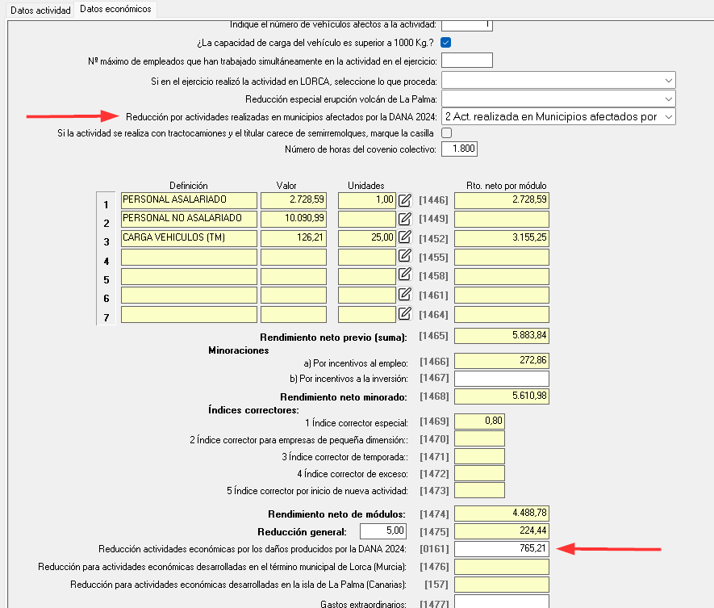Click the índice corrector de exceso field [1472]
The height and width of the screenshot is (608, 714).
tap(479, 473)
